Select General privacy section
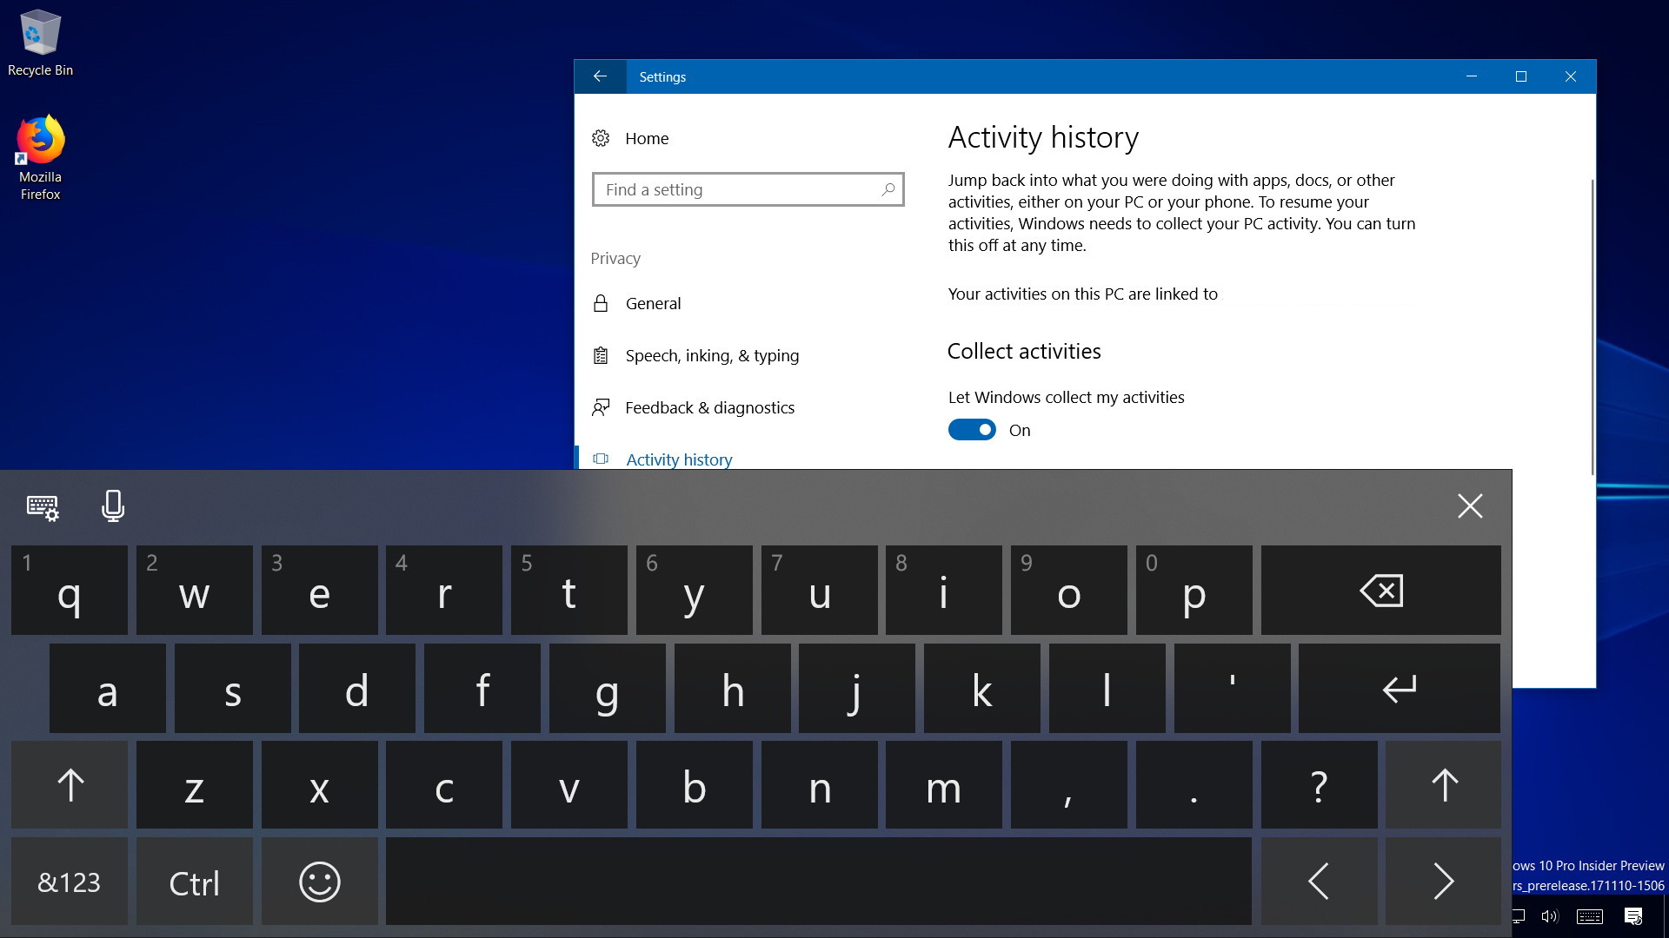This screenshot has width=1669, height=938. (653, 303)
